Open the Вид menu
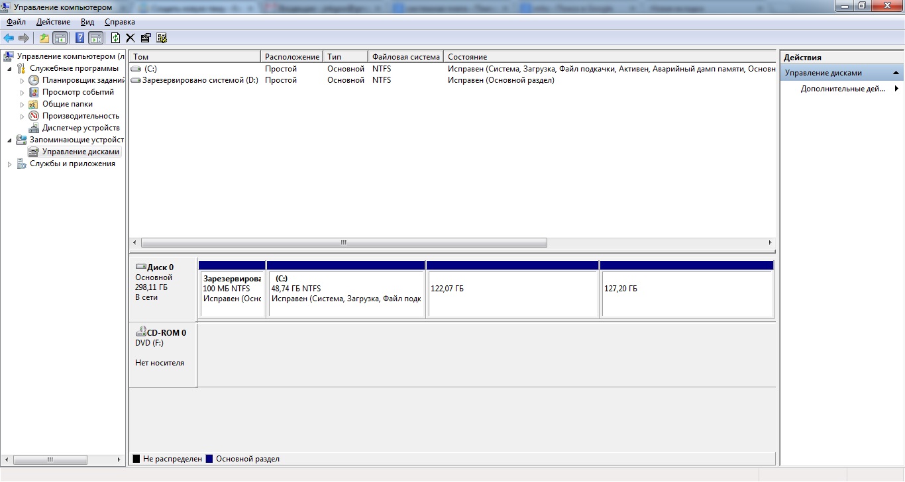 (x=87, y=22)
